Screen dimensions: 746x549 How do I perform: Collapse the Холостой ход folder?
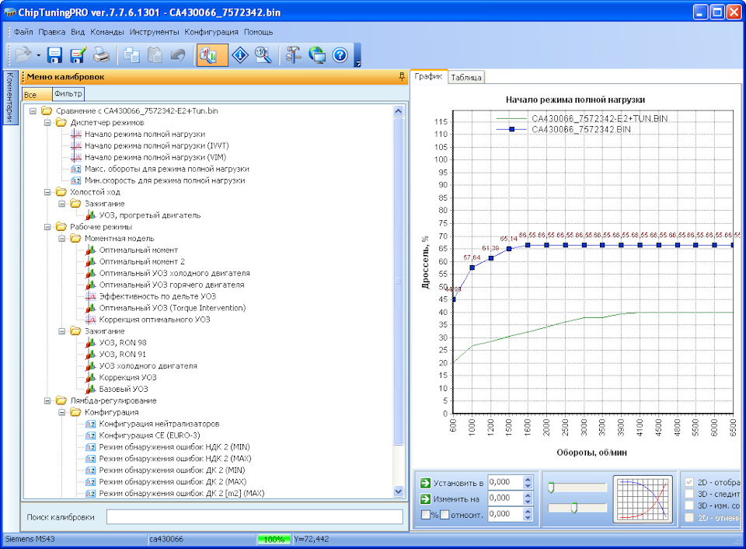pos(47,192)
